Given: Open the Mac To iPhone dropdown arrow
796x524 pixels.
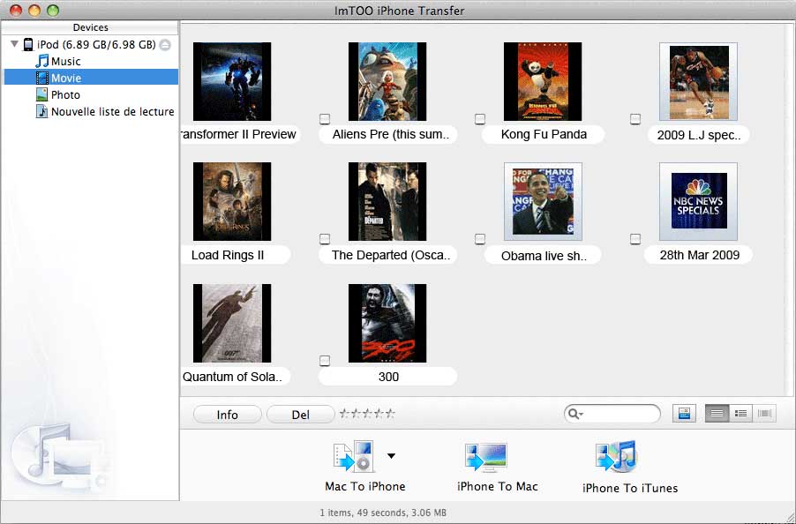Looking at the screenshot, I should coord(391,456).
